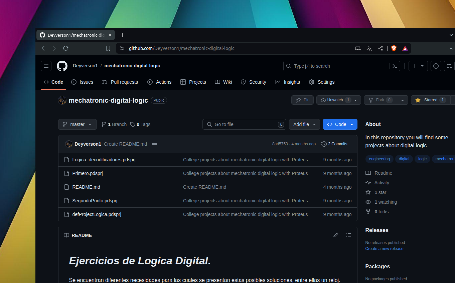The height and width of the screenshot is (283, 455).
Task: Click the browser address bar URL
Action: click(x=182, y=48)
